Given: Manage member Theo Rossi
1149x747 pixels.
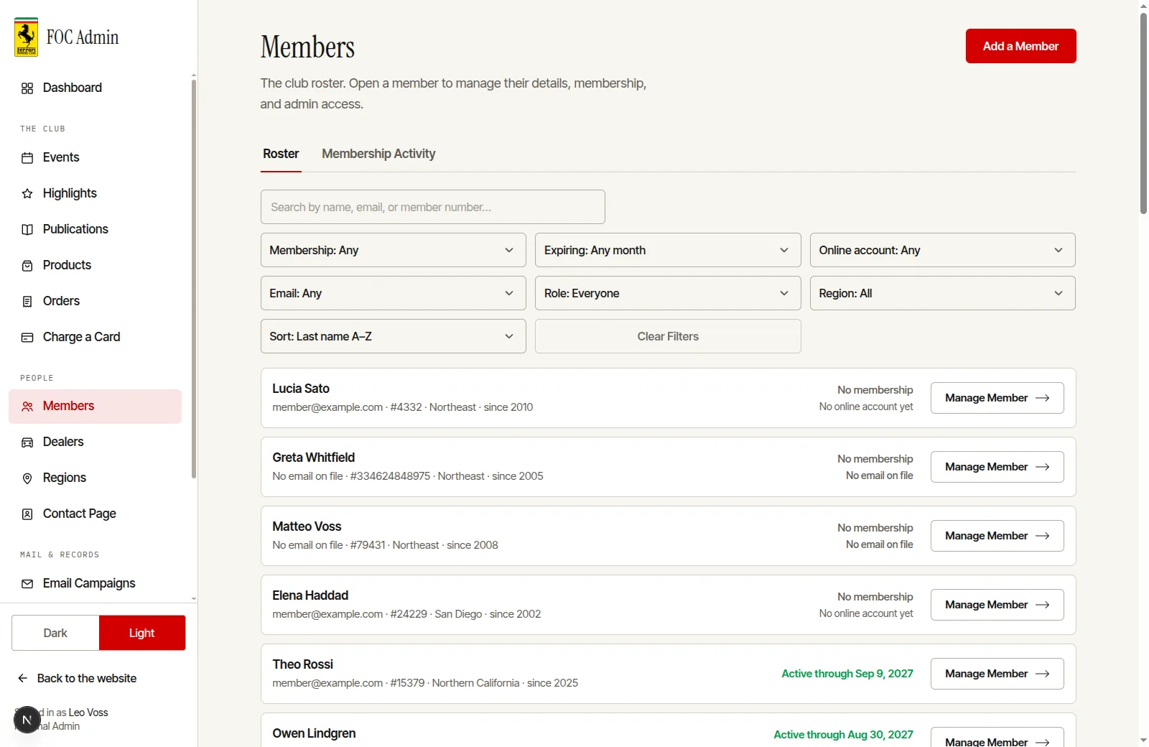Looking at the screenshot, I should (x=997, y=674).
